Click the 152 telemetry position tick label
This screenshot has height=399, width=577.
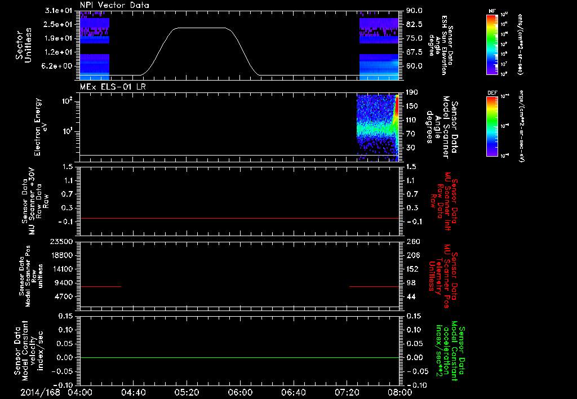[x=412, y=269]
